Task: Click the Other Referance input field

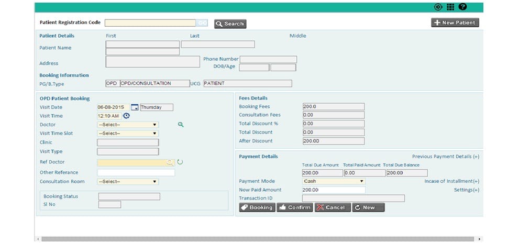Action: pos(136,172)
